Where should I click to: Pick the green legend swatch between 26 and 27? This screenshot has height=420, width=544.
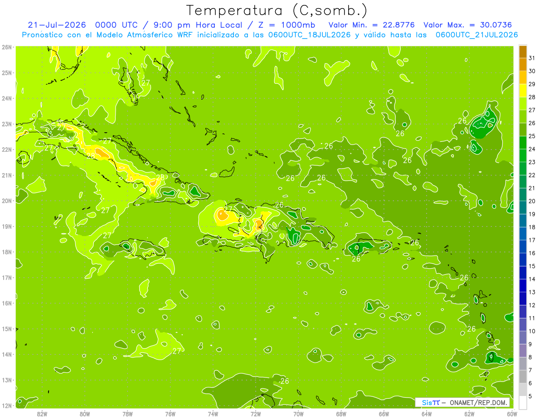pyautogui.click(x=523, y=117)
